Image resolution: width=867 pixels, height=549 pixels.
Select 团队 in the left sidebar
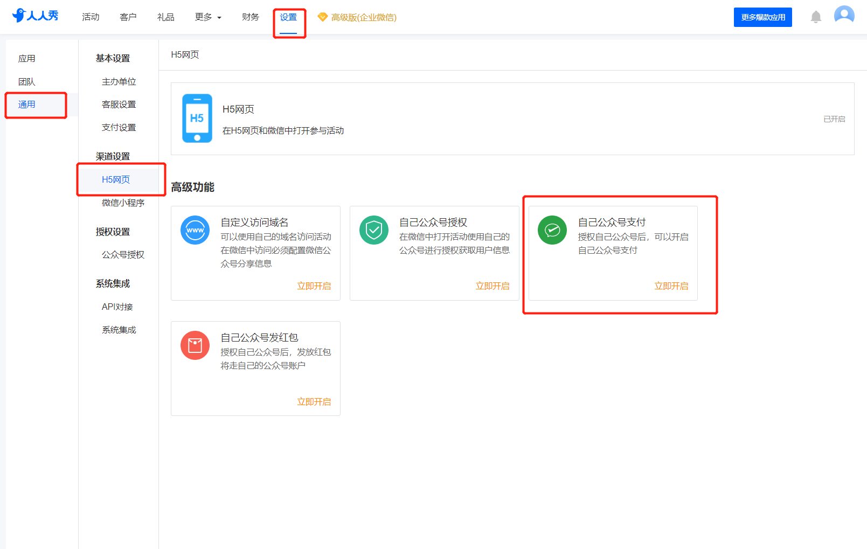click(x=27, y=81)
